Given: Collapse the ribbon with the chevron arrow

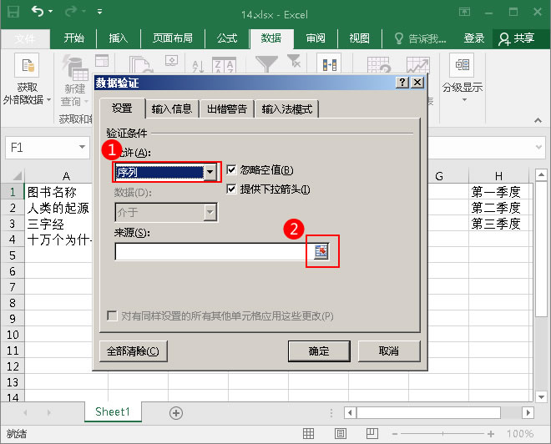Looking at the screenshot, I should tap(538, 120).
